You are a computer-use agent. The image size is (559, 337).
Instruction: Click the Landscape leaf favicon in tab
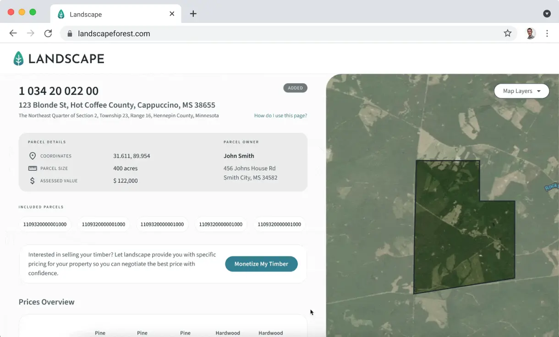point(61,14)
